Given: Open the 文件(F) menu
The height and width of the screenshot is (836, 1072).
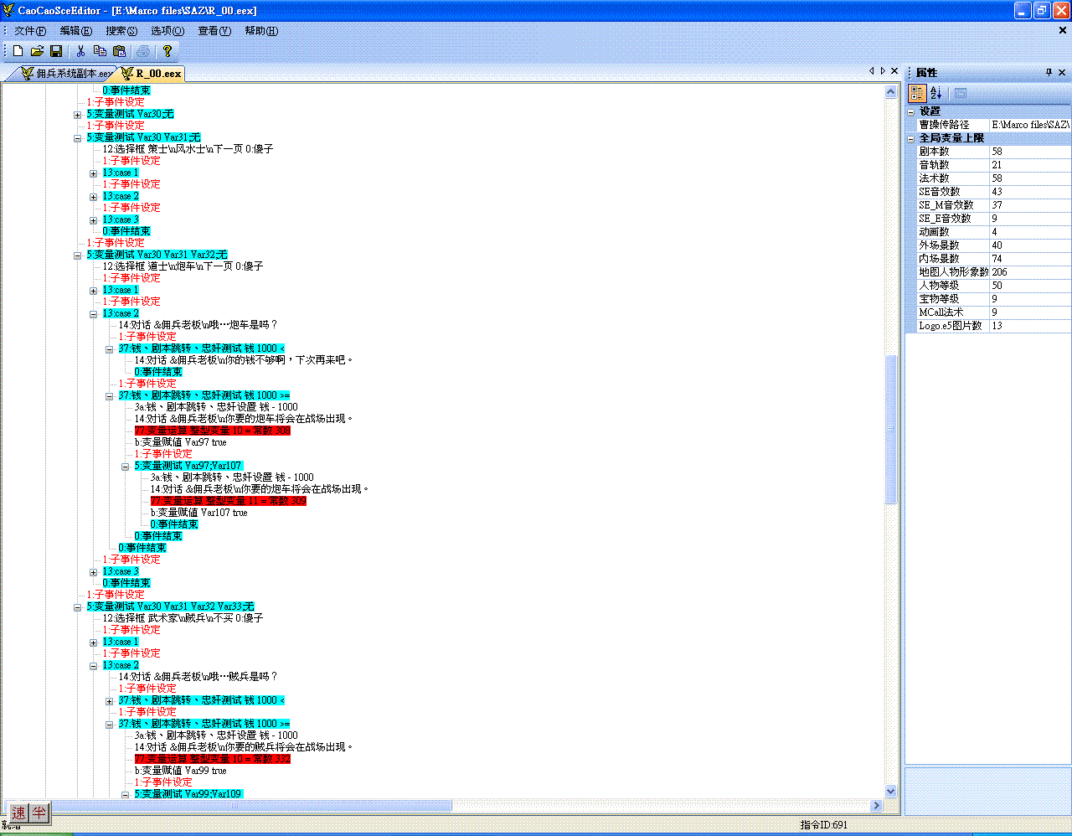Looking at the screenshot, I should pos(30,31).
